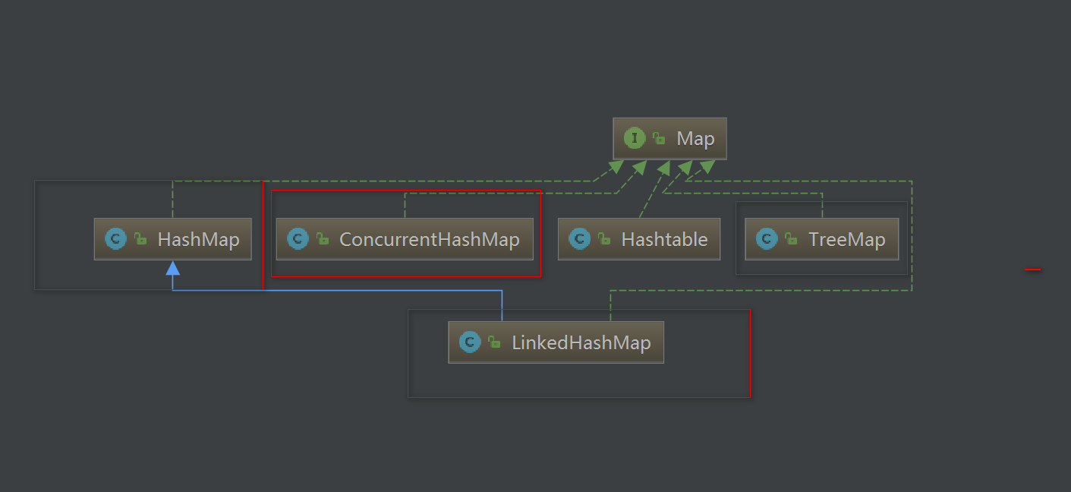Viewport: 1071px width, 492px height.
Task: Click the green lock icon on LinkedHashMap
Action: click(x=494, y=342)
